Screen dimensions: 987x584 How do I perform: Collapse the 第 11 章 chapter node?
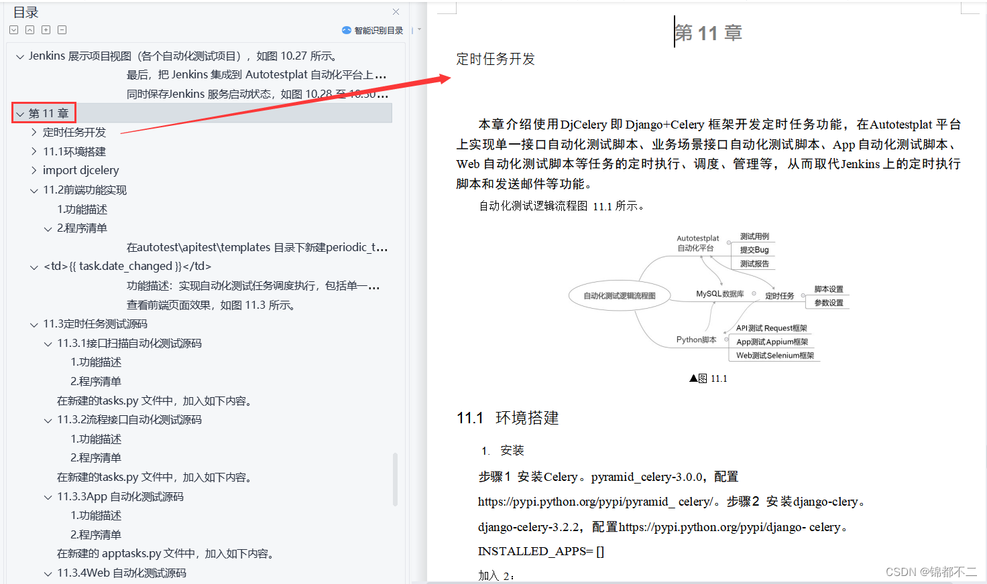tap(20, 114)
